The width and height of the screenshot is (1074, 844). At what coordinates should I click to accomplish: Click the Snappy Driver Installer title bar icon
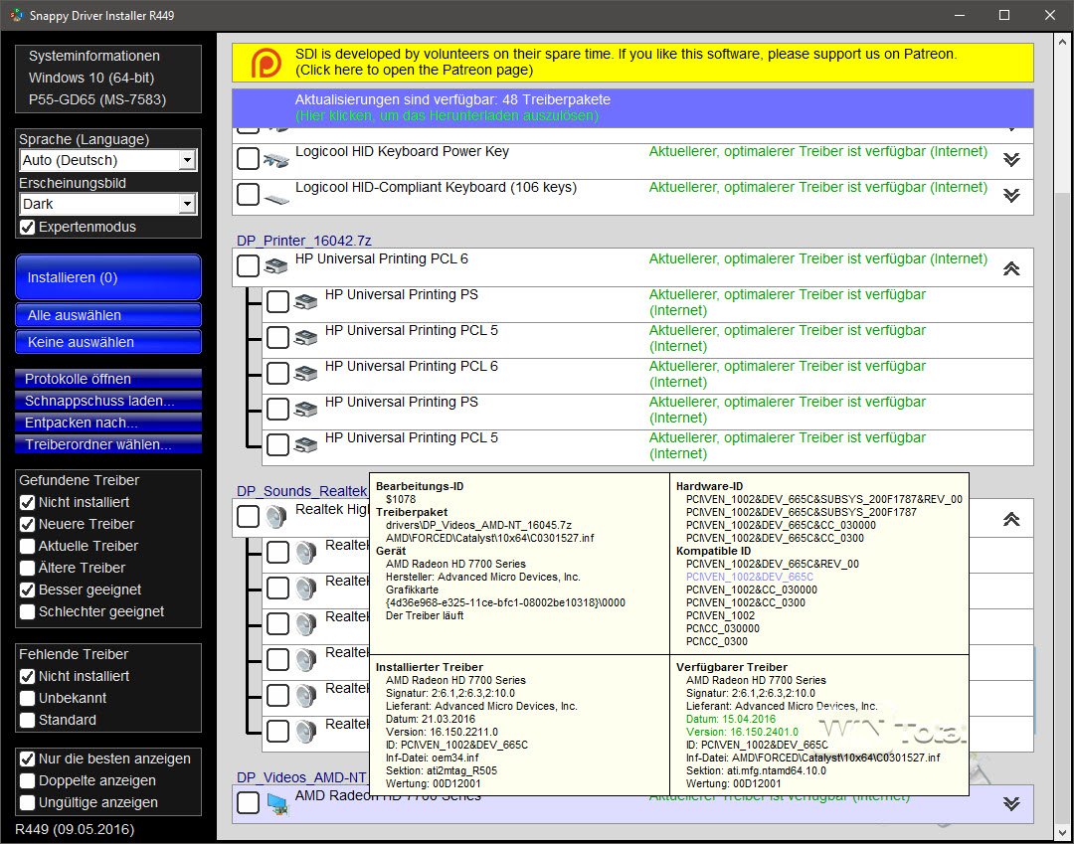[x=17, y=16]
